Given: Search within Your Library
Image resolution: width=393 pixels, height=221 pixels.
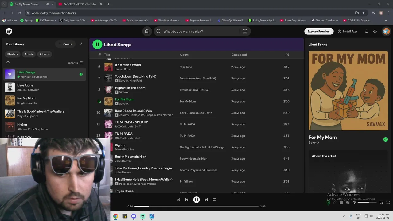Looking at the screenshot, I should point(8,63).
